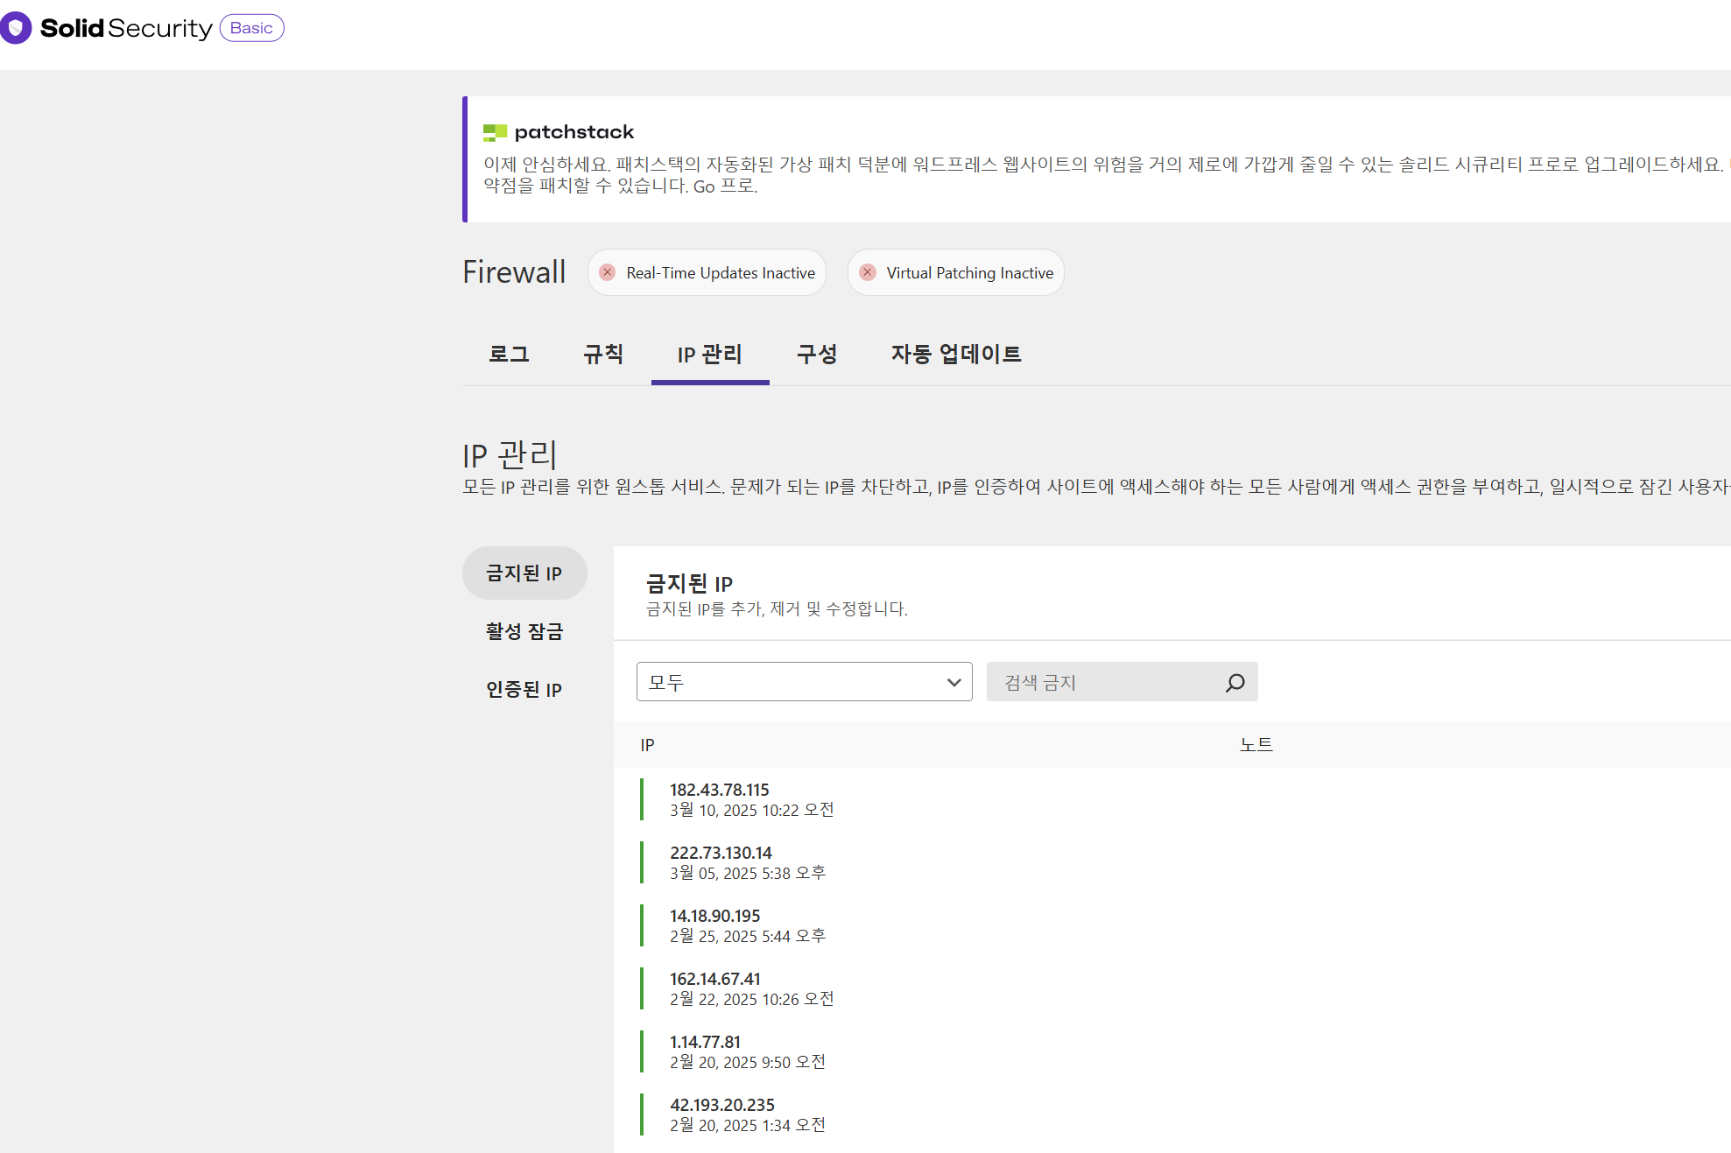Open the 자동 업데이트 tab
The image size is (1731, 1153).
pos(956,354)
